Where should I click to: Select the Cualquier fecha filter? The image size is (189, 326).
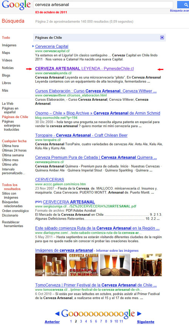coord(14,141)
